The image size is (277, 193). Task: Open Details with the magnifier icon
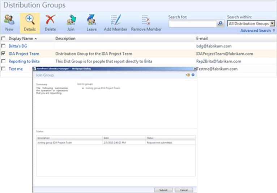[30, 20]
